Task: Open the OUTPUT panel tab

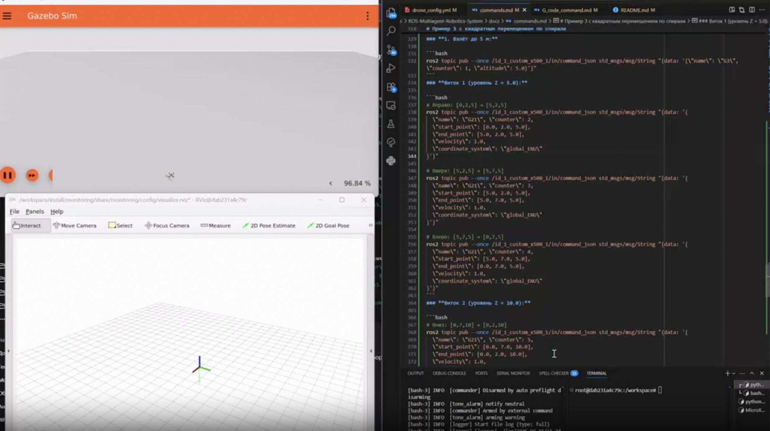Action: click(x=416, y=373)
